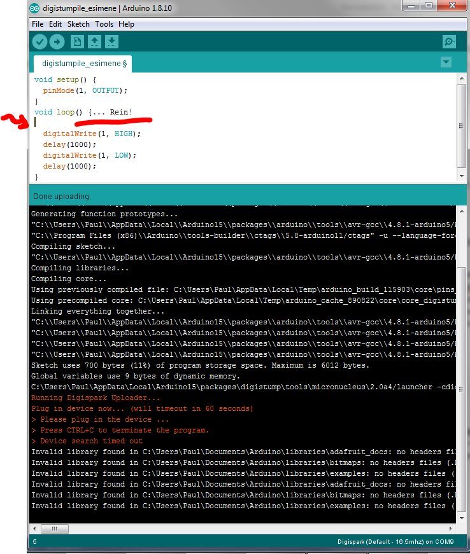Open the Sketch menu
The width and height of the screenshot is (470, 554).
(79, 24)
